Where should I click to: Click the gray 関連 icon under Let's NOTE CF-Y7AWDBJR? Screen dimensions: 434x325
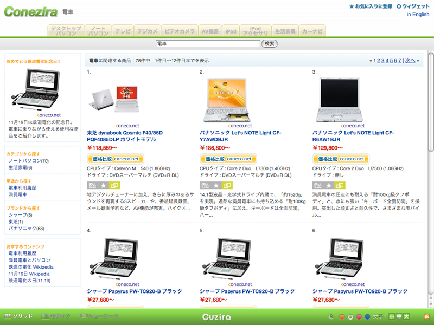pyautogui.click(x=205, y=185)
